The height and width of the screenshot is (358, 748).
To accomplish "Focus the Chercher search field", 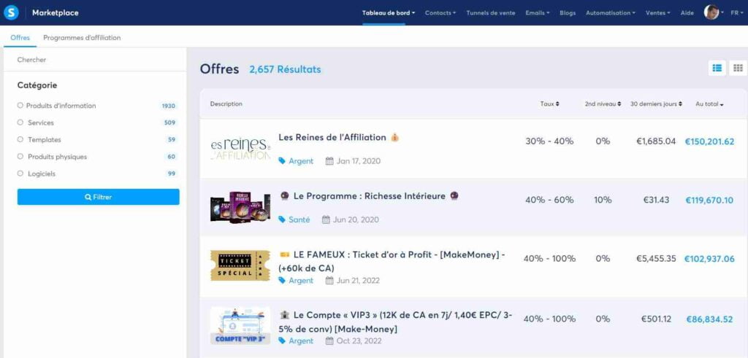I will pyautogui.click(x=95, y=60).
